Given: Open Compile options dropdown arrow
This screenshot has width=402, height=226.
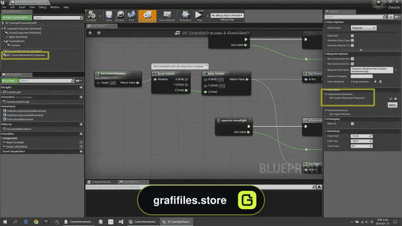Looking at the screenshot, I should coord(100,16).
